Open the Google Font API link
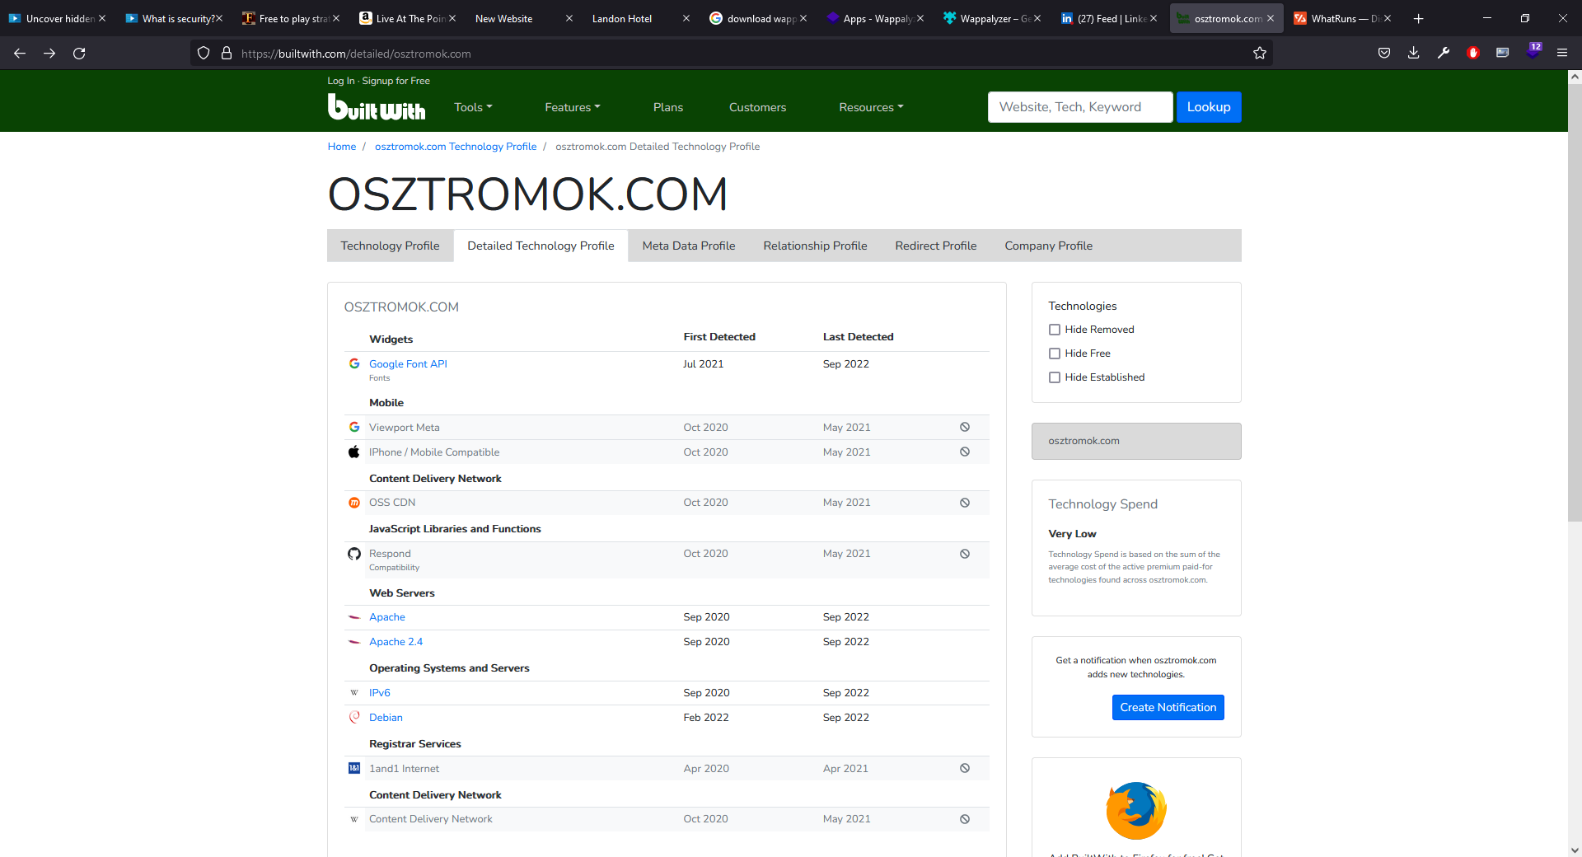 (408, 363)
